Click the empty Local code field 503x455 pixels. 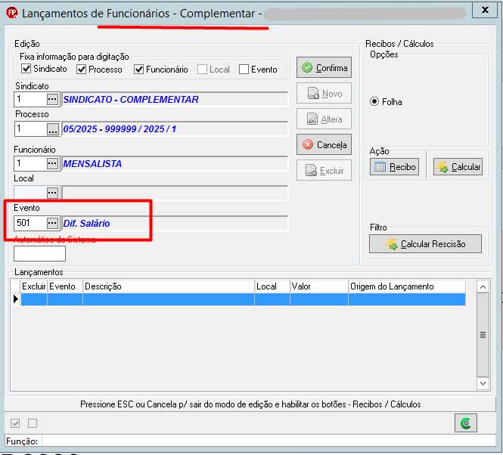(30, 193)
